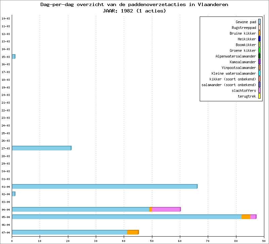Click the Heikikker blue legend swatch
The height and width of the screenshot is (244, 269).
click(259, 39)
